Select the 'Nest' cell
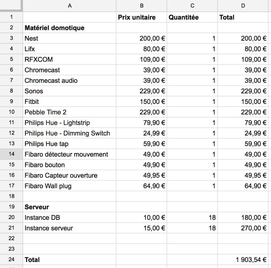Image resolution: width=271 pixels, height=268 pixels. (69, 38)
